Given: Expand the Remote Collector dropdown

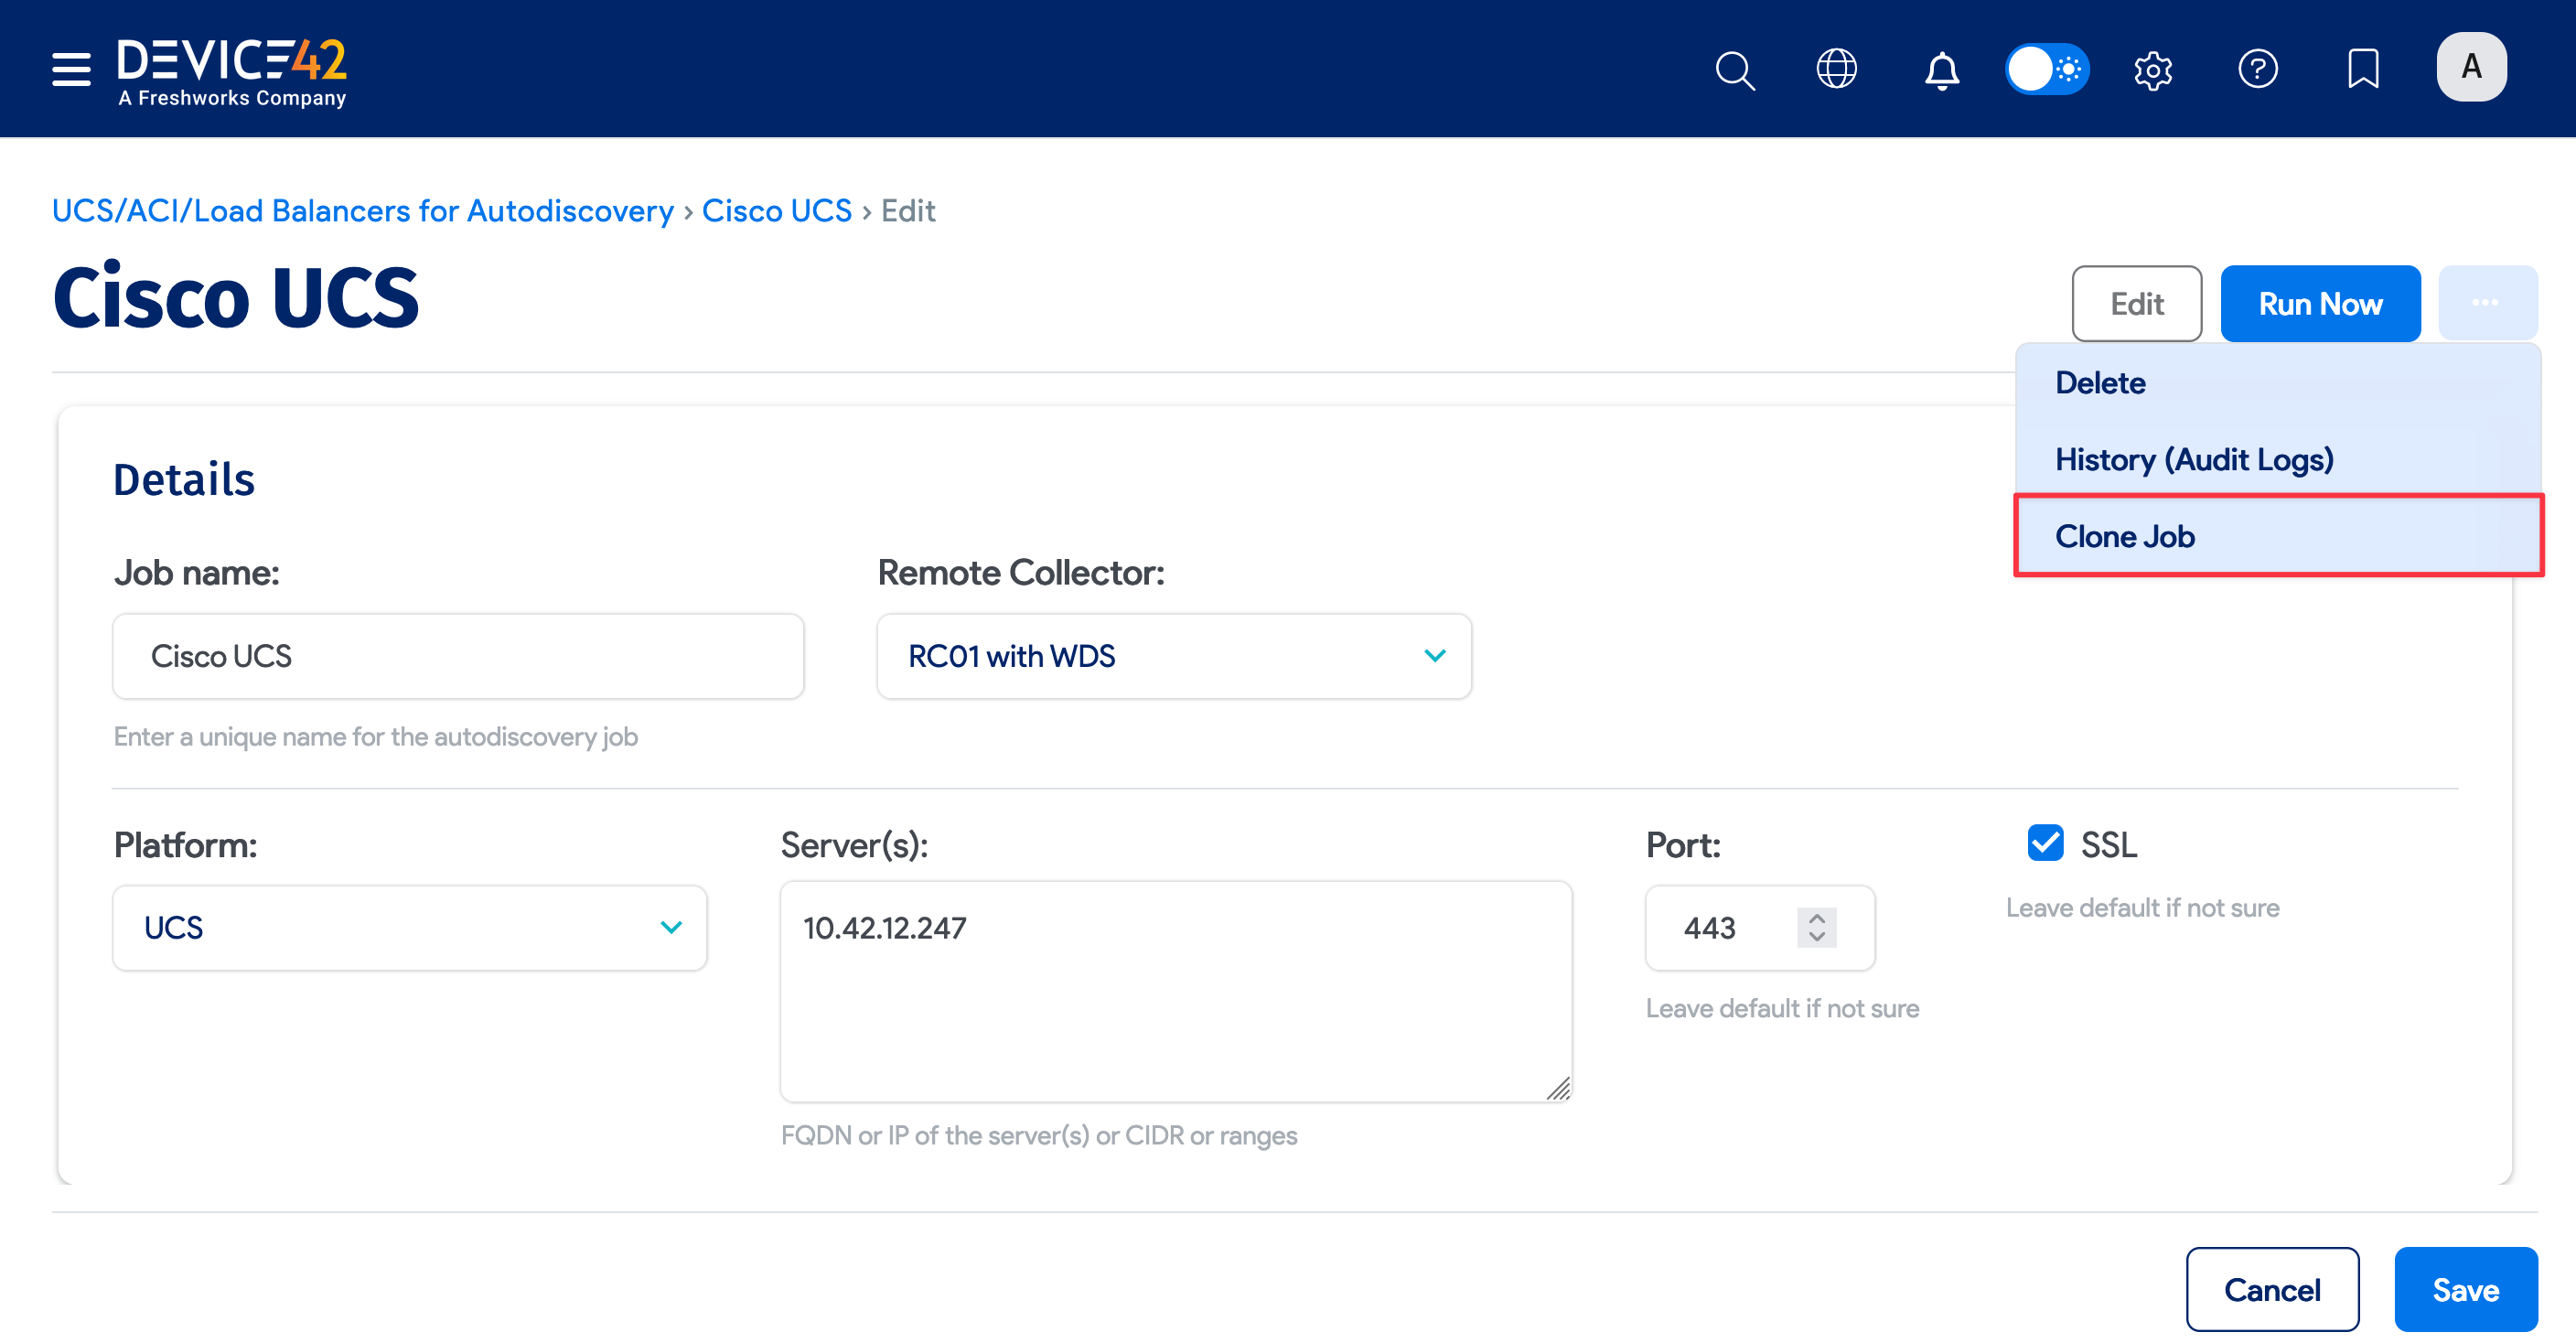Looking at the screenshot, I should (x=1174, y=656).
